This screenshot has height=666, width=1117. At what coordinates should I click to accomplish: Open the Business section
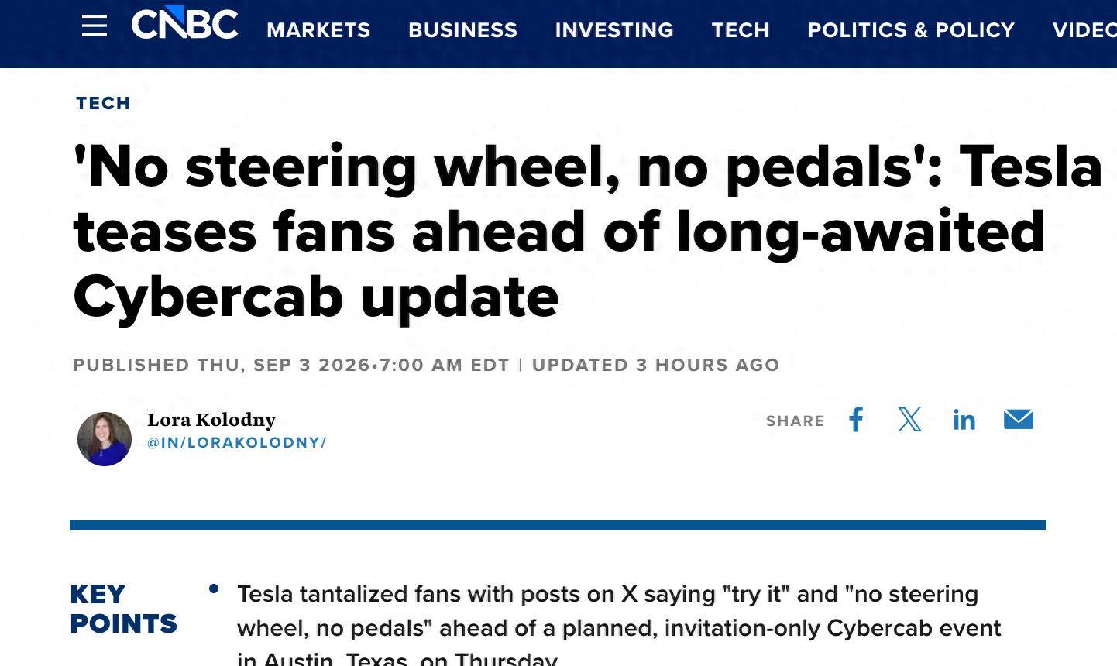(x=462, y=30)
